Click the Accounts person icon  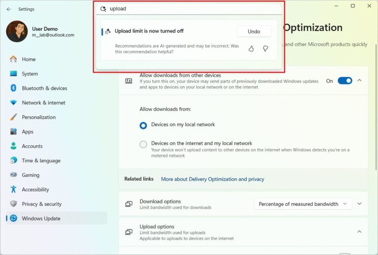click(13, 146)
